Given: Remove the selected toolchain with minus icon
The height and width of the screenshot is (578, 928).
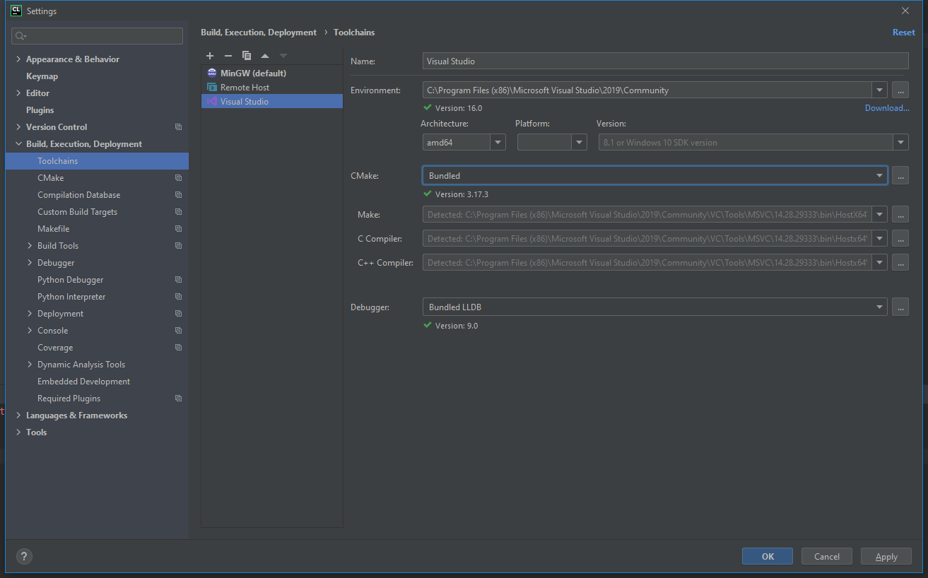Looking at the screenshot, I should click(228, 56).
